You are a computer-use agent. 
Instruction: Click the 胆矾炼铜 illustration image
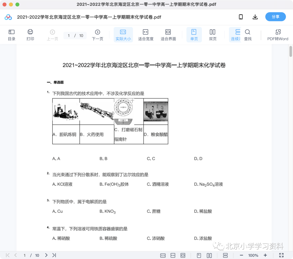point(66,112)
